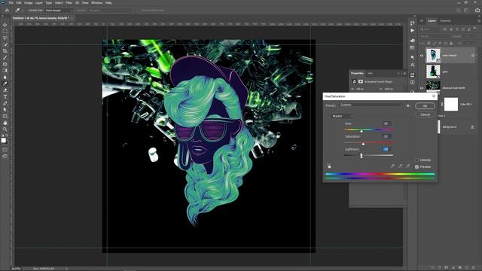
Task: Select the Background layer name
Action: click(450, 127)
